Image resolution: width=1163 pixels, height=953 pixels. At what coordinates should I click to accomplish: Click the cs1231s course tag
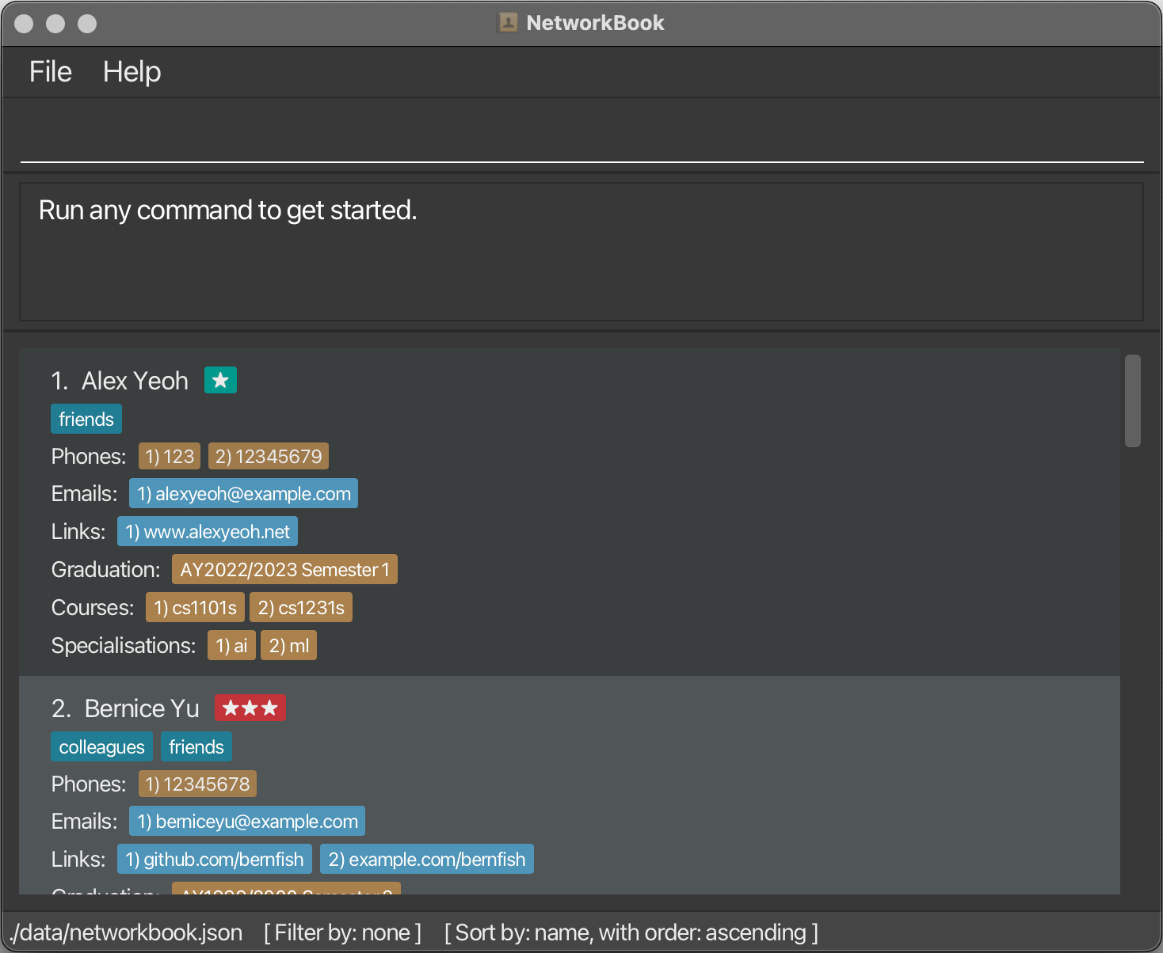coord(301,607)
